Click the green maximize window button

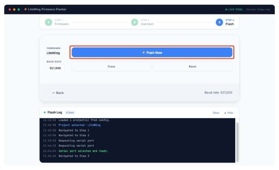pyautogui.click(x=19, y=9)
